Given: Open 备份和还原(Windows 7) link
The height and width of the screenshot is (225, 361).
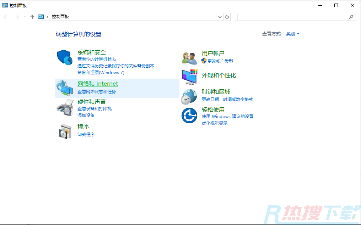Looking at the screenshot, I should 101,73.
